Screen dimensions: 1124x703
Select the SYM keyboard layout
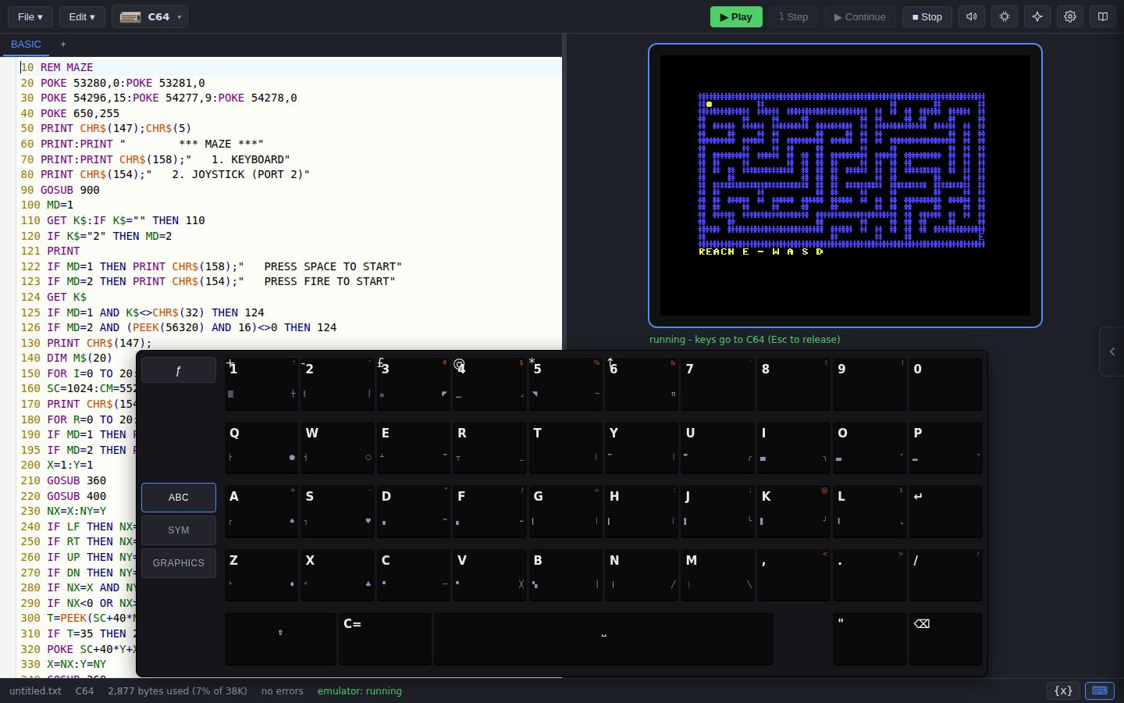(x=179, y=530)
